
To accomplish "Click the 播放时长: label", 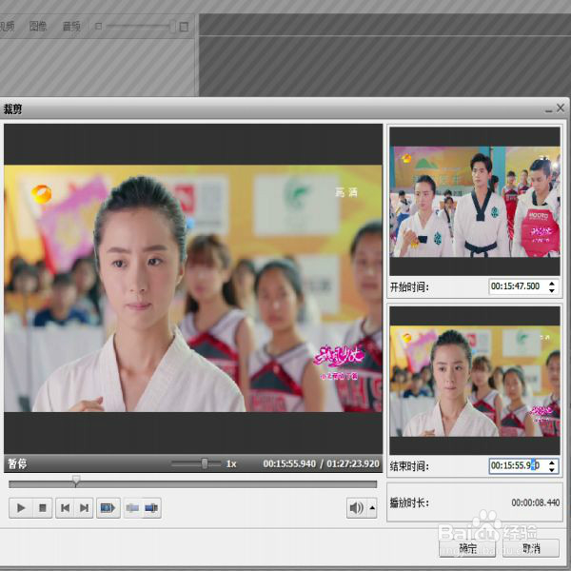I will [409, 503].
